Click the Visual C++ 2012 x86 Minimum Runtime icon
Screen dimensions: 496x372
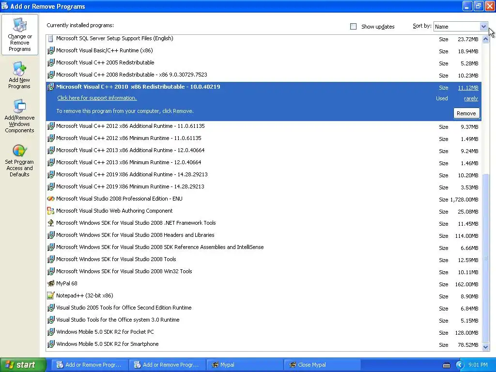(x=50, y=138)
